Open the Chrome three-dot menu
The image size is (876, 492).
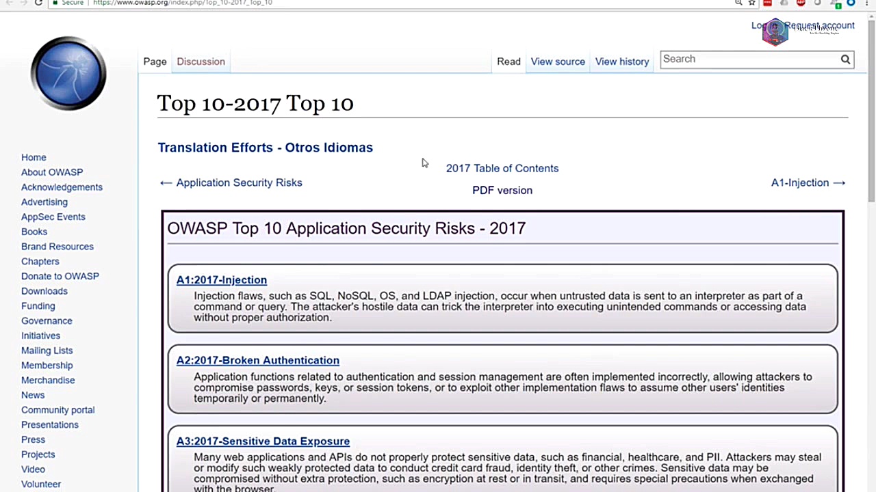(866, 3)
